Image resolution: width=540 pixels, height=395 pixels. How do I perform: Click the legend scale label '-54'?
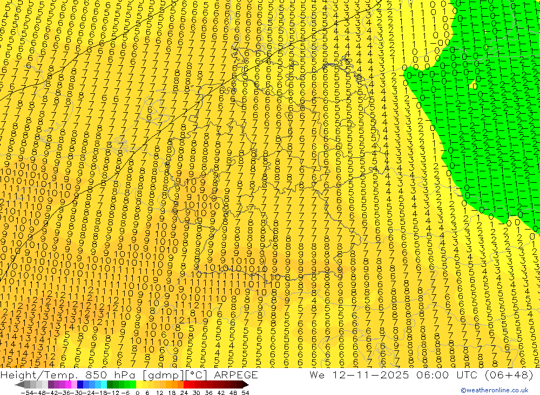click(x=27, y=393)
